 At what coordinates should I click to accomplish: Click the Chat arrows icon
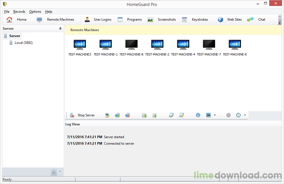point(250,19)
